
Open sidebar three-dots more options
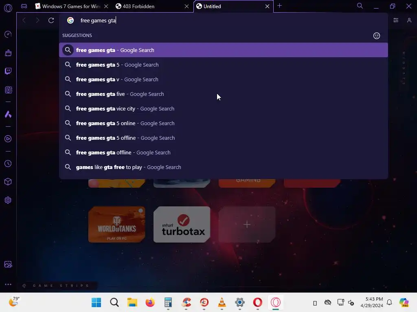click(8, 284)
